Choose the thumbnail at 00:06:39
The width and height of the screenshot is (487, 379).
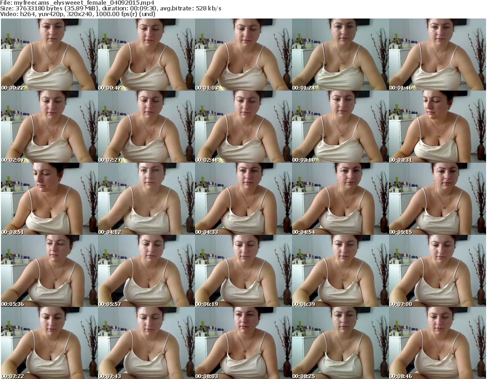coord(340,271)
